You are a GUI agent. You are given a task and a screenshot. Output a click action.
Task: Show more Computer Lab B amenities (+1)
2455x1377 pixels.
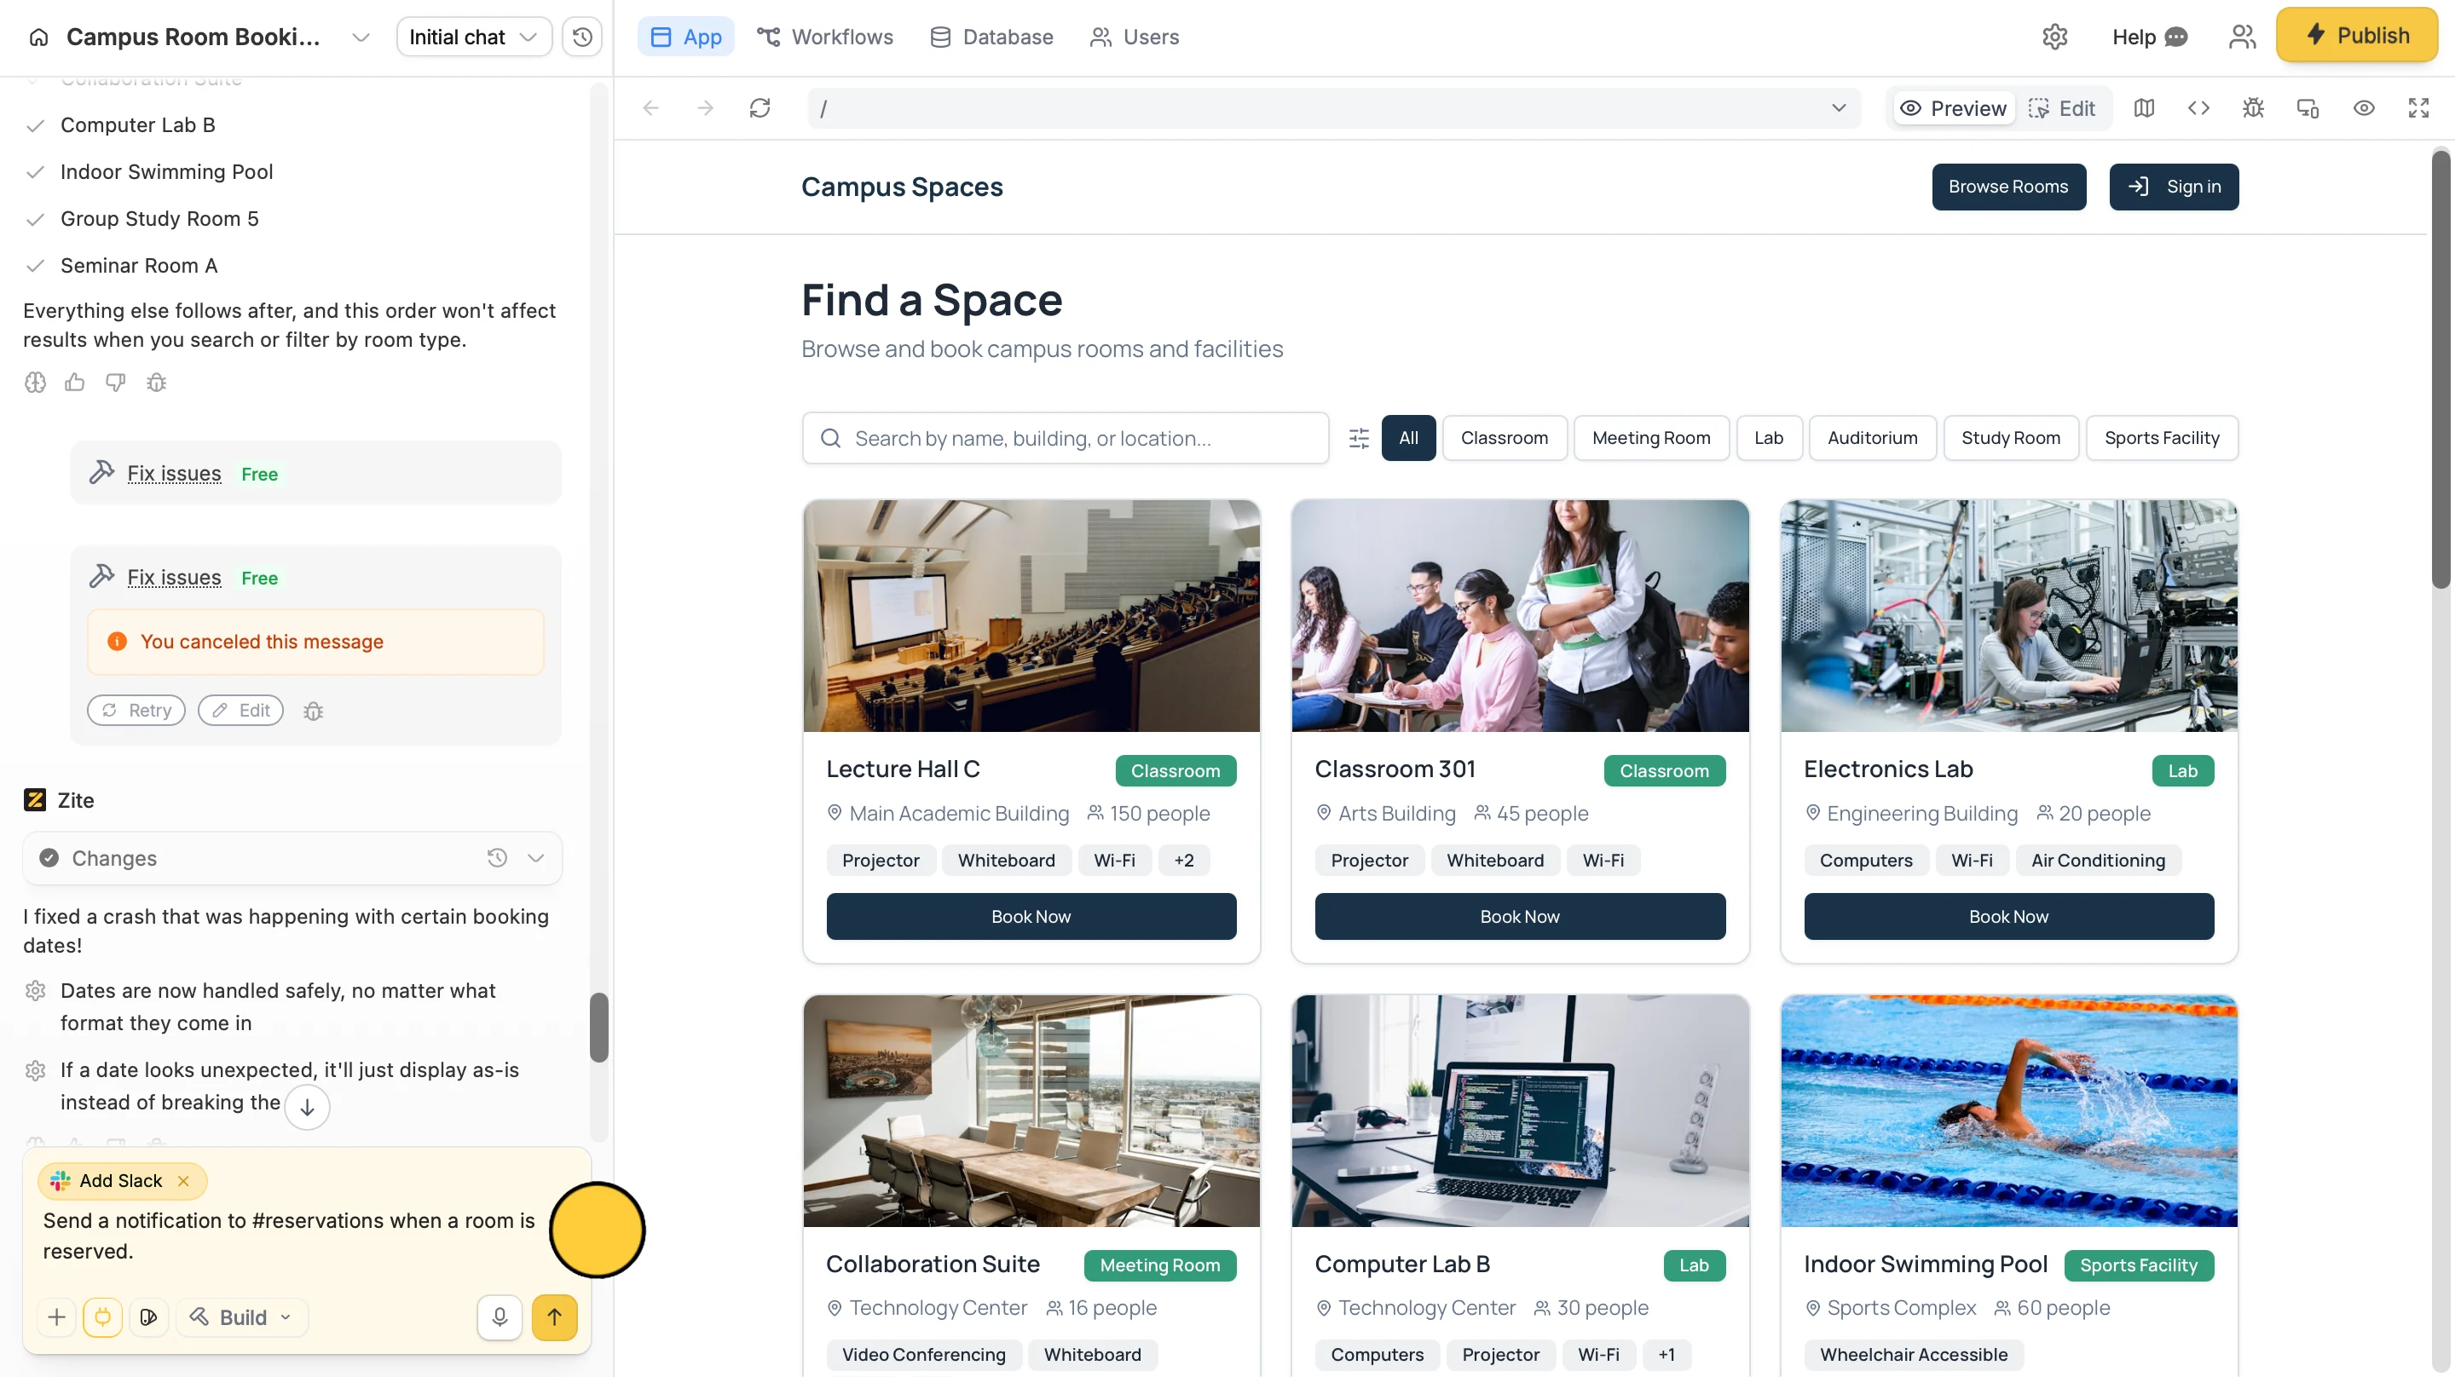point(1666,1355)
